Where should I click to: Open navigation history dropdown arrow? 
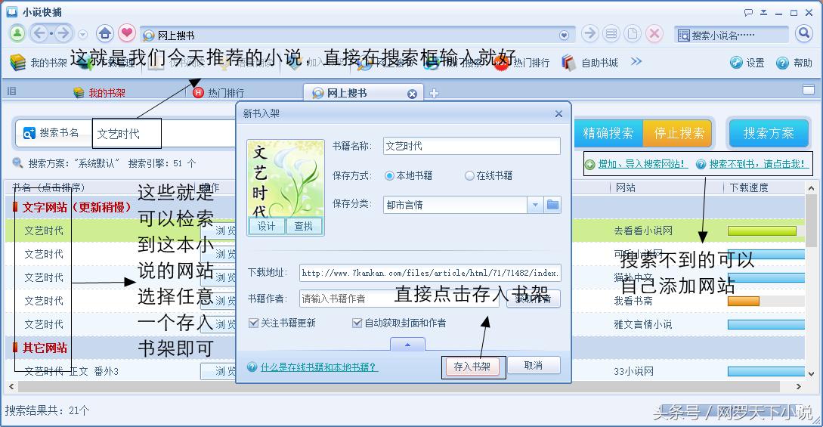(82, 35)
